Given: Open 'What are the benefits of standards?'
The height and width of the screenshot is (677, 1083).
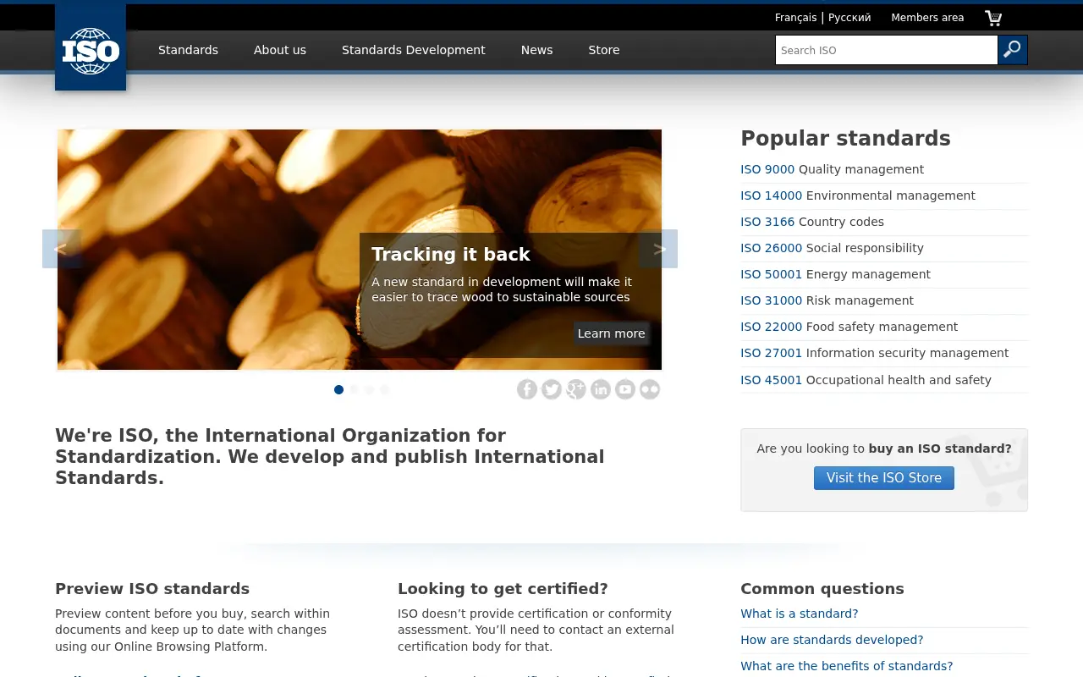Looking at the screenshot, I should (x=846, y=666).
